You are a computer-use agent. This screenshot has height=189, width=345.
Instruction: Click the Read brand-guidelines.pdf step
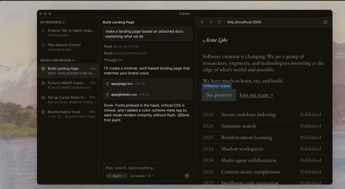(x=125, y=53)
